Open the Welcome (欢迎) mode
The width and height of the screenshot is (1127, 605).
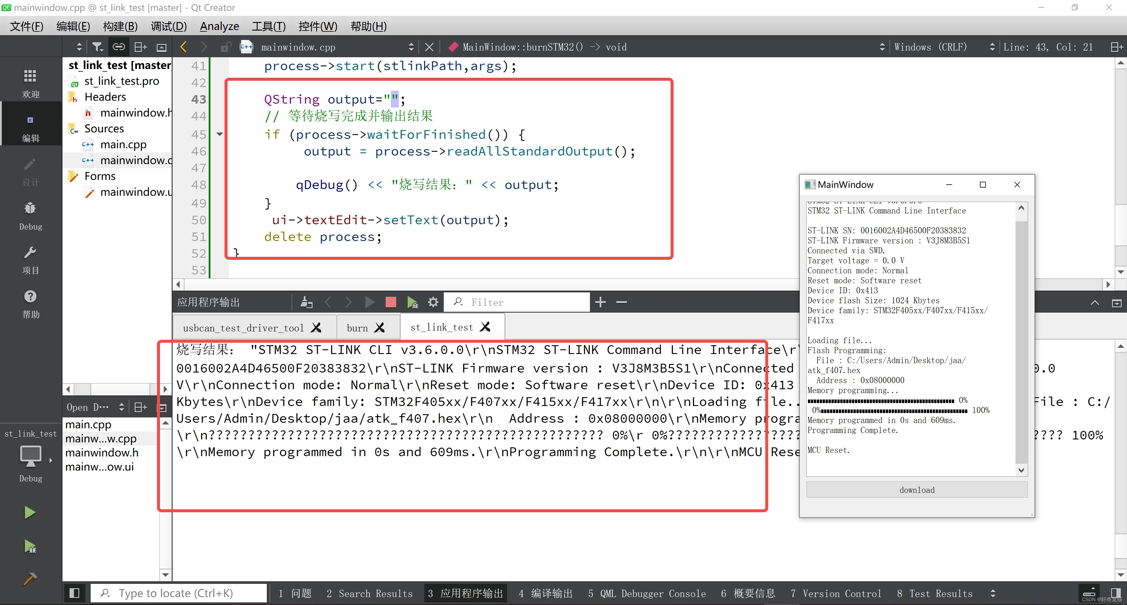click(30, 83)
